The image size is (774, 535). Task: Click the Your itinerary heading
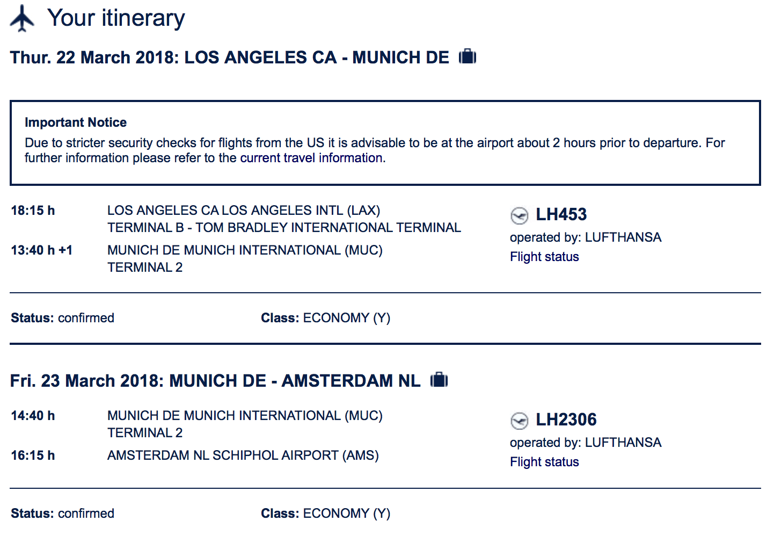pos(116,18)
